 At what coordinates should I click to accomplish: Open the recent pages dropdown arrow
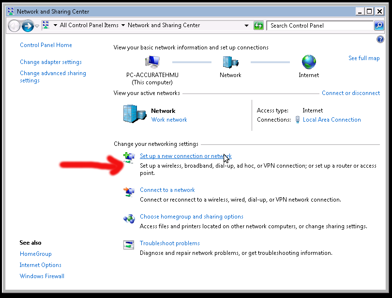pos(37,26)
